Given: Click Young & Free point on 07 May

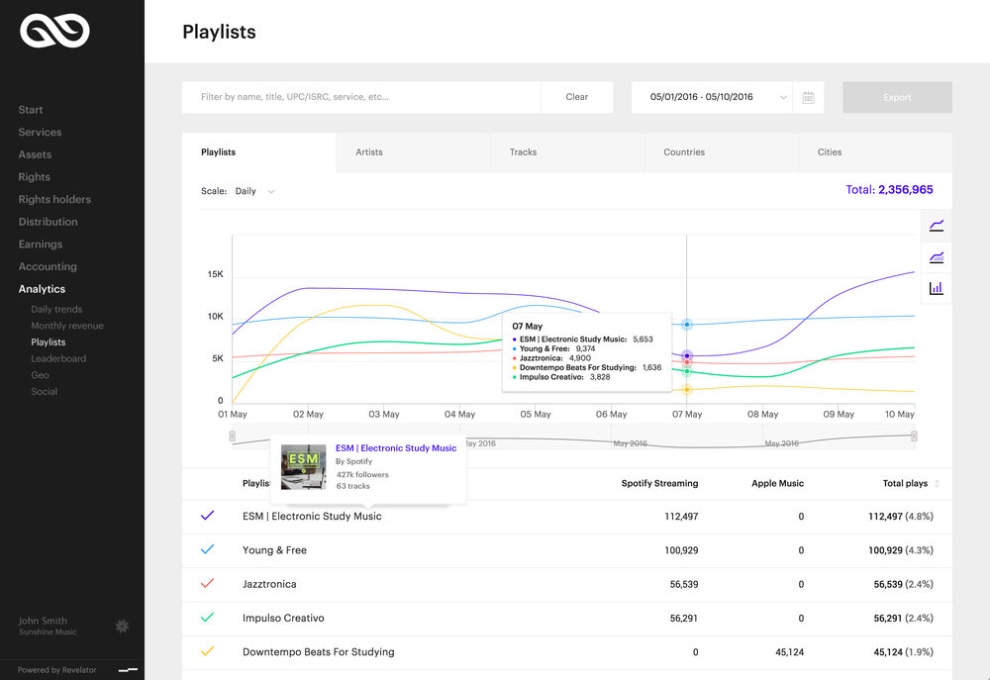Looking at the screenshot, I should tap(687, 325).
